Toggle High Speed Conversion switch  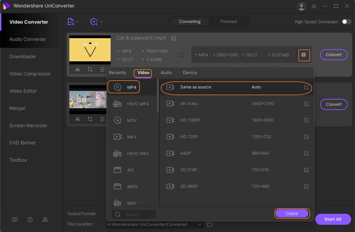347,22
